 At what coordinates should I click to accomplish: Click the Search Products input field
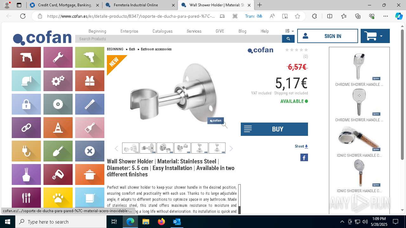tap(179, 39)
